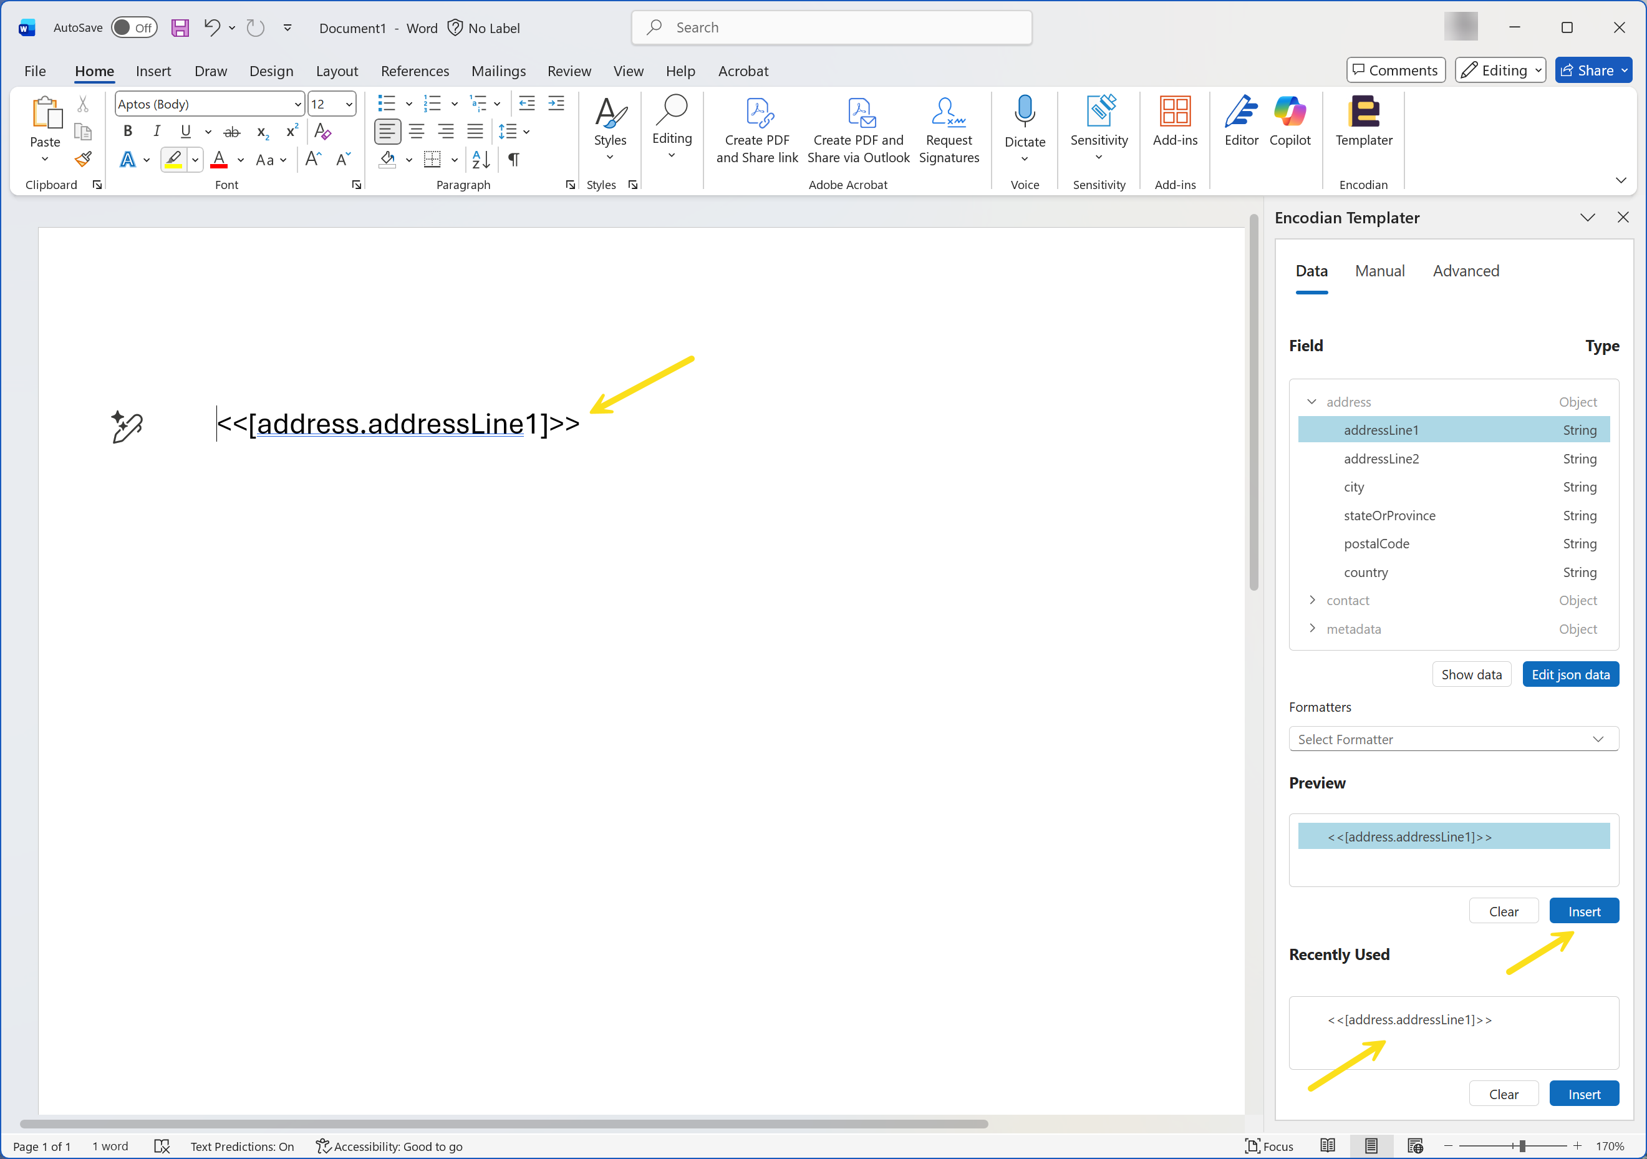Viewport: 1647px width, 1159px height.
Task: Click the Sort A-Z icon
Action: tap(481, 159)
